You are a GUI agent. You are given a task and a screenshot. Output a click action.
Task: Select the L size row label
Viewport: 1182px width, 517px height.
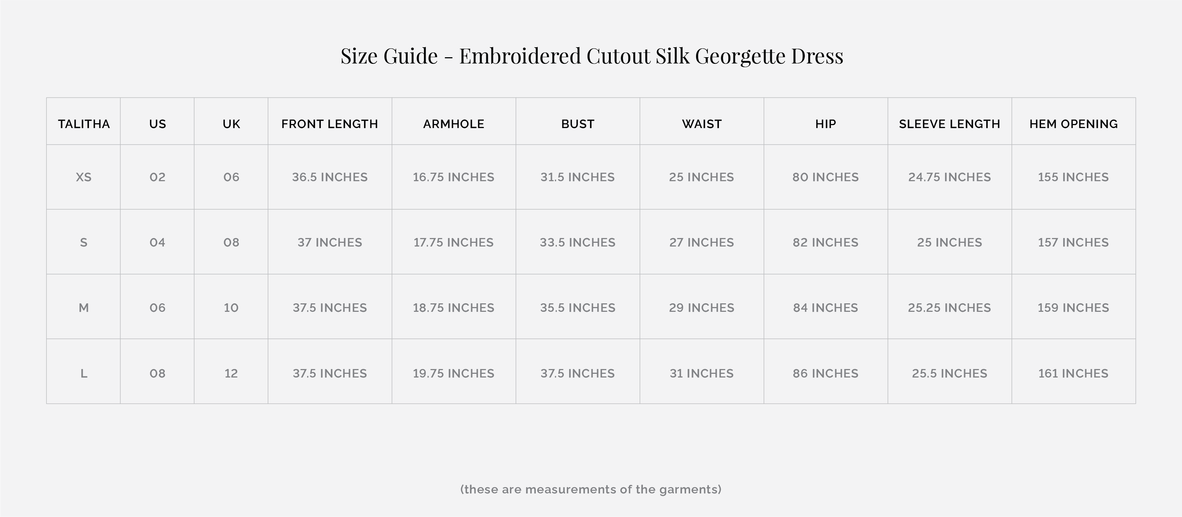tap(83, 373)
